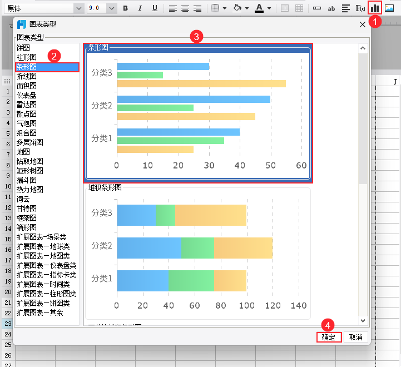Select 矩形树图 chart type
The image size is (401, 367).
click(x=47, y=171)
